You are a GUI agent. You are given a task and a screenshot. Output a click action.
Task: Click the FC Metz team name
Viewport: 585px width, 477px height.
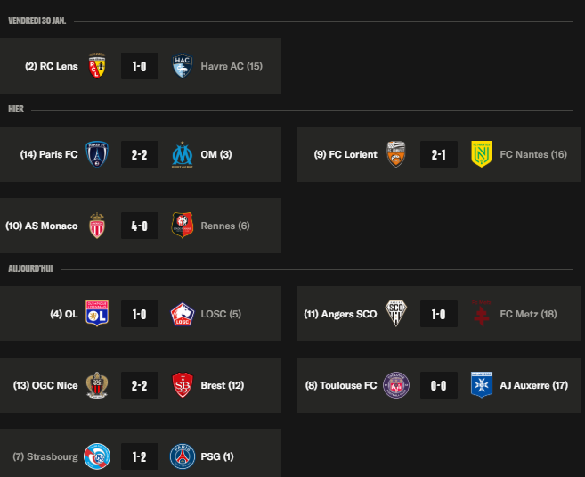tap(528, 314)
